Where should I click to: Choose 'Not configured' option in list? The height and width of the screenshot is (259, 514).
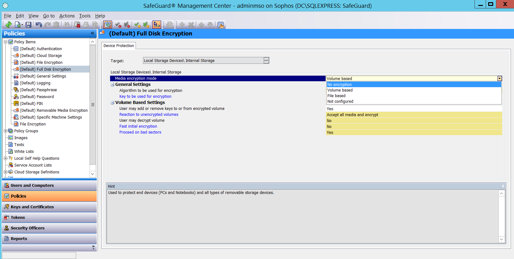414,101
